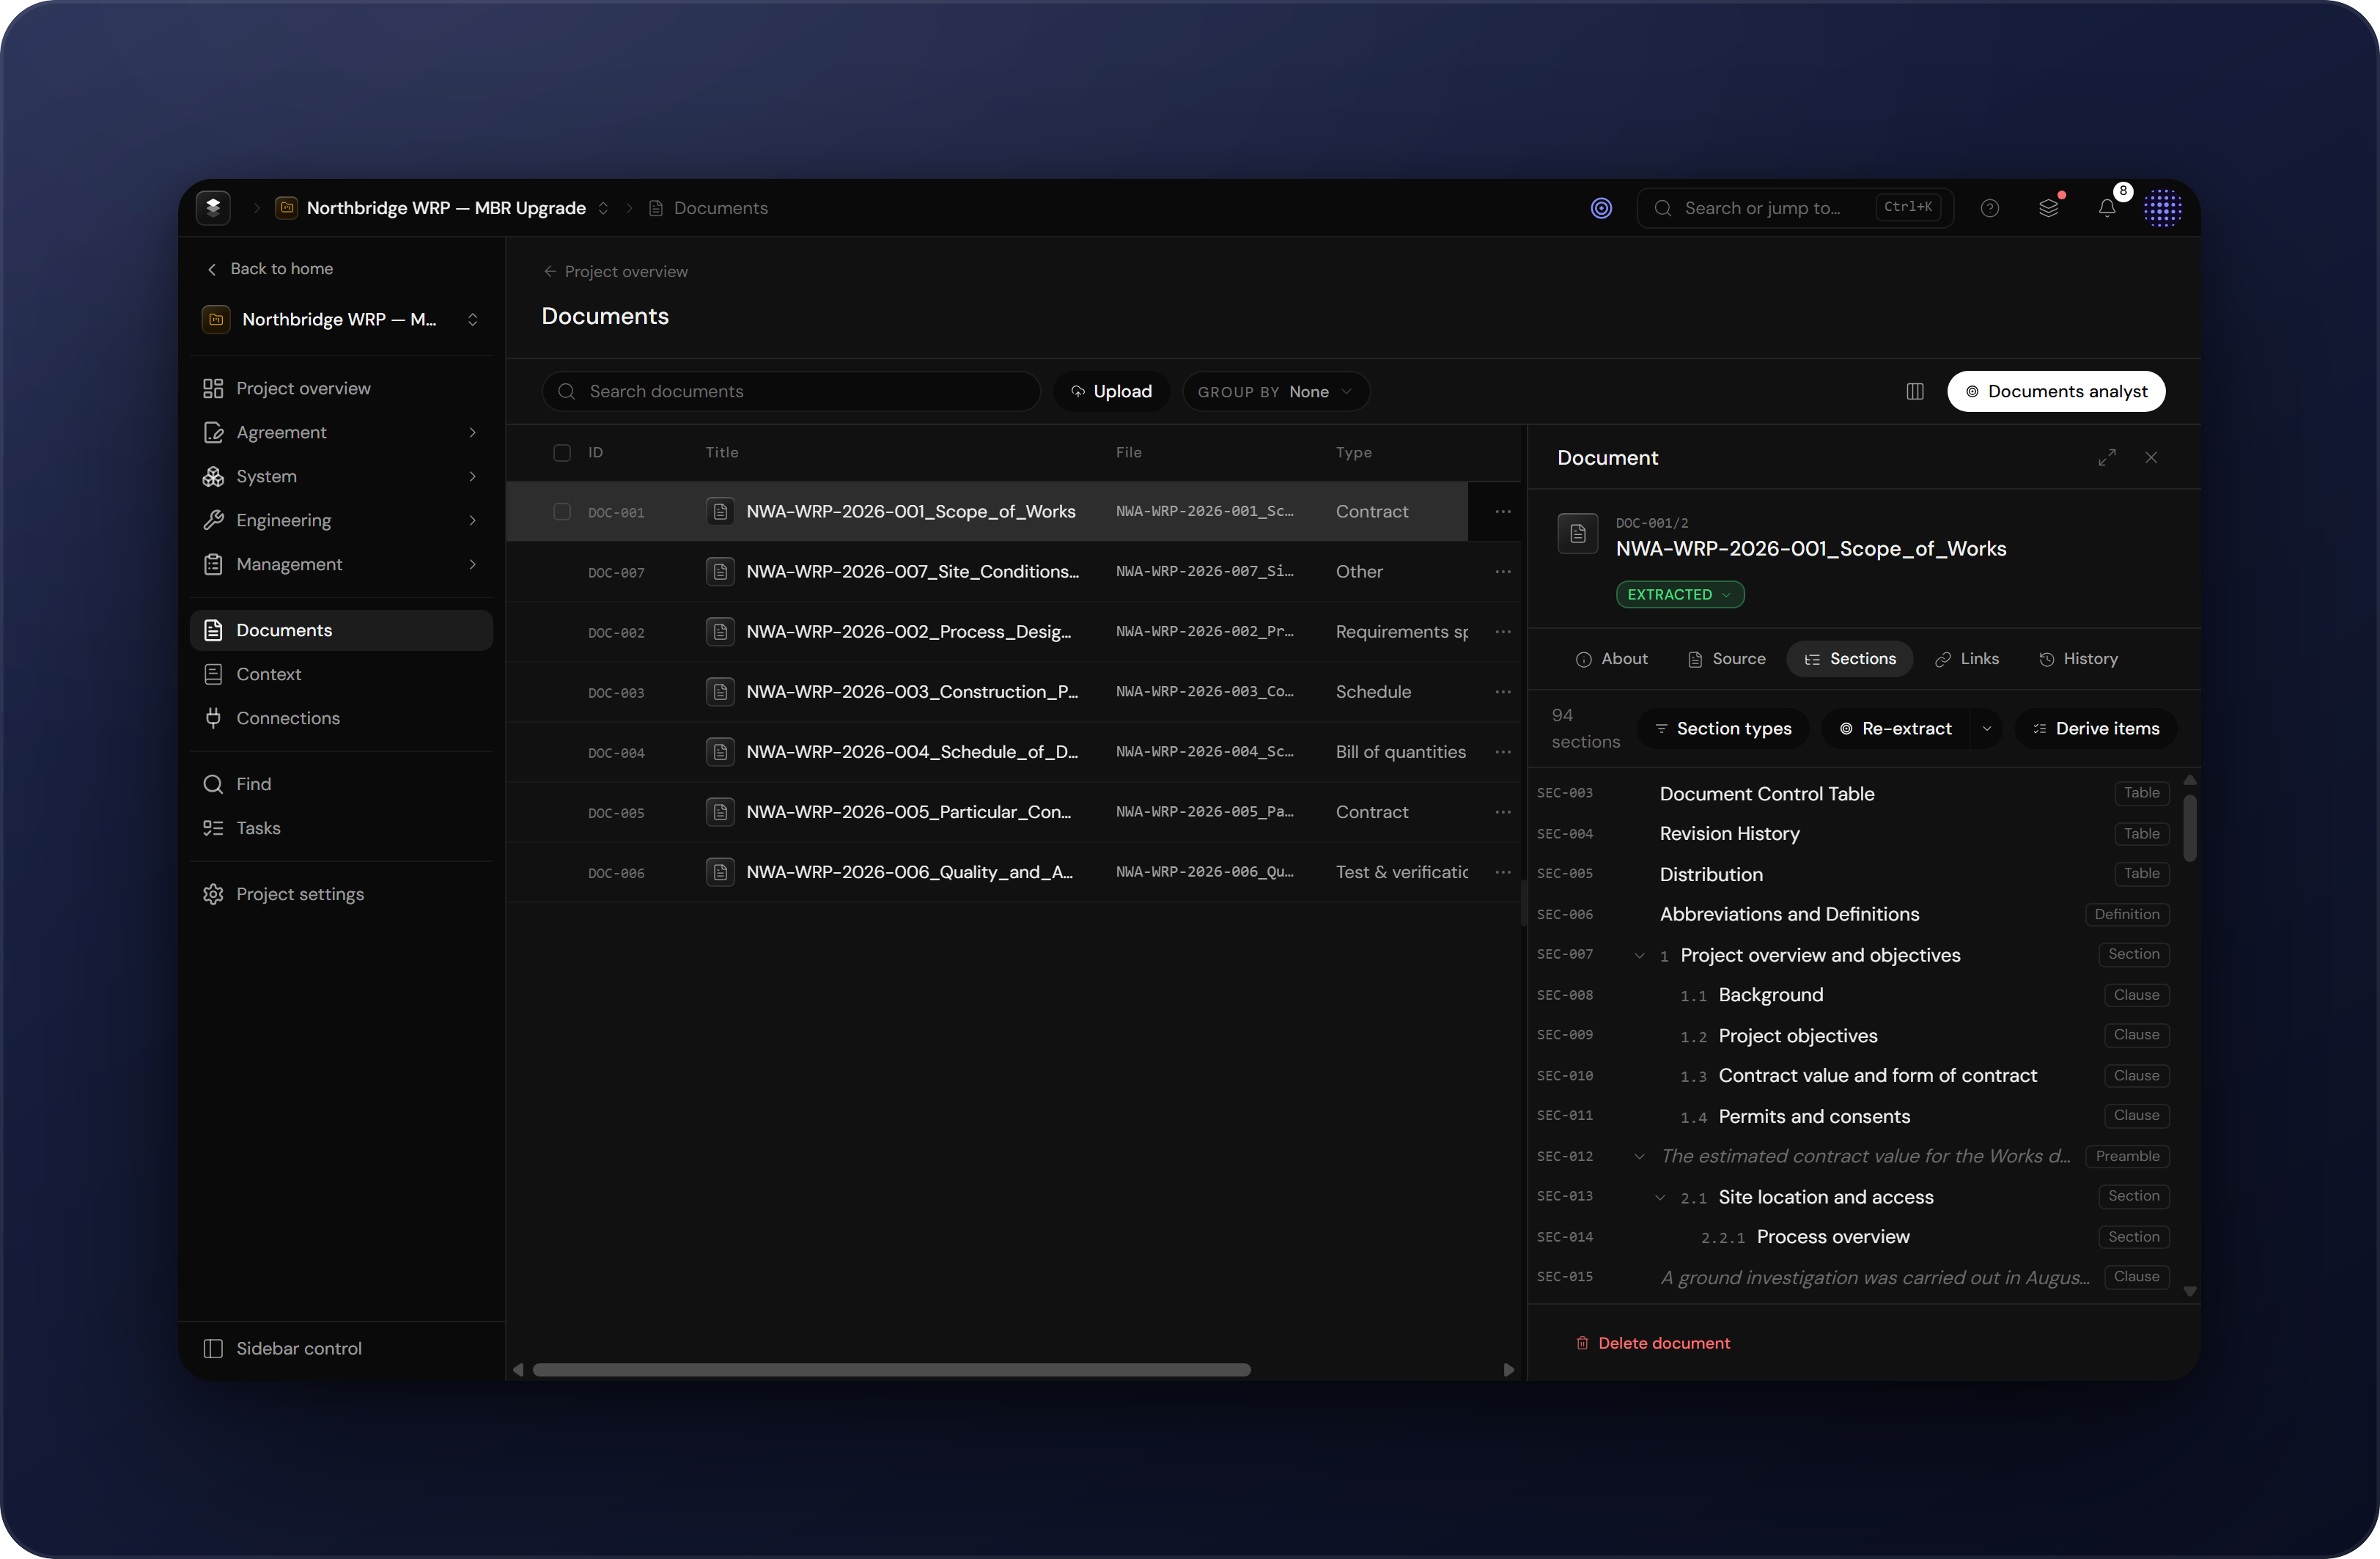Viewport: 2380px width, 1559px height.
Task: Click the Re-extract button
Action: [x=1896, y=728]
